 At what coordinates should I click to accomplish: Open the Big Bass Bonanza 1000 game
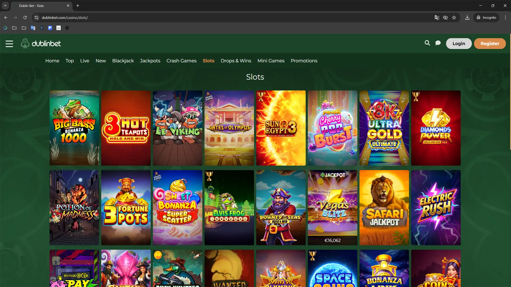[x=74, y=128]
